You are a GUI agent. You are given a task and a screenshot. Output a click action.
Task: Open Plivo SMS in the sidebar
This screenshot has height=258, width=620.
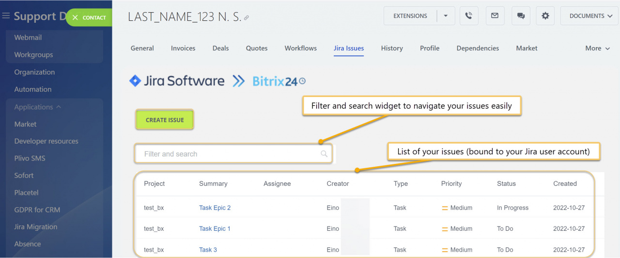(x=30, y=158)
